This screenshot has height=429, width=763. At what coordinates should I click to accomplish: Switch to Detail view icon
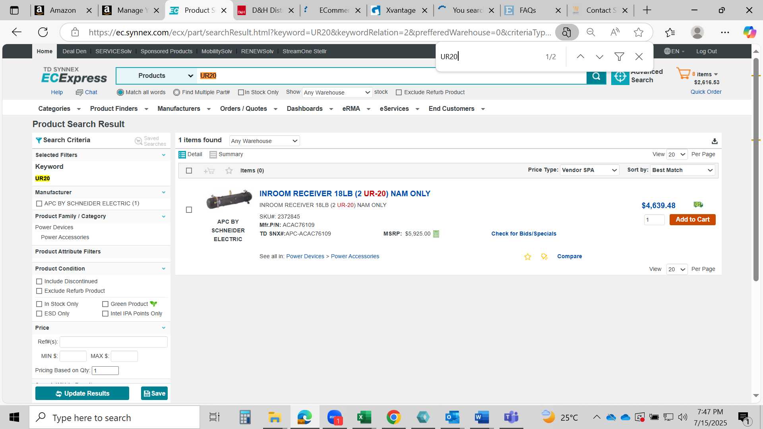(x=182, y=155)
